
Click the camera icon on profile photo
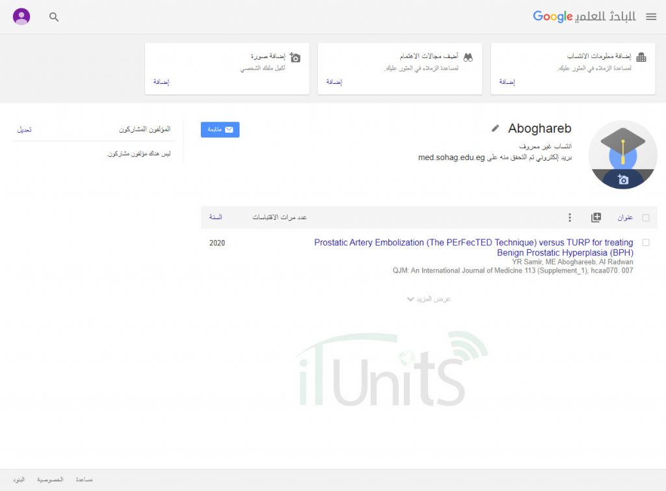[x=623, y=179]
